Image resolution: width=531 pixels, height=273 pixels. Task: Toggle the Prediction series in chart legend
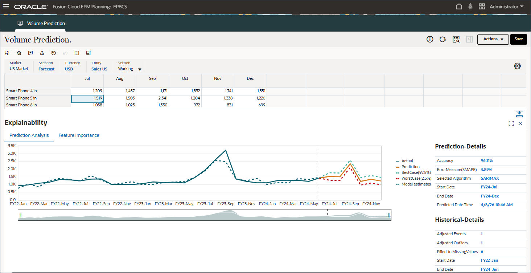coord(408,167)
